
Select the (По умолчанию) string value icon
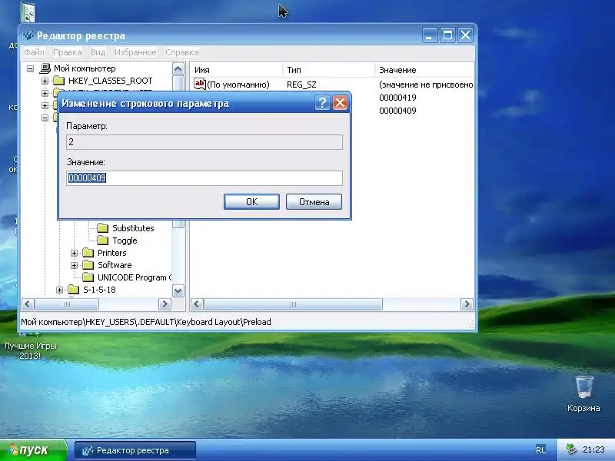200,84
